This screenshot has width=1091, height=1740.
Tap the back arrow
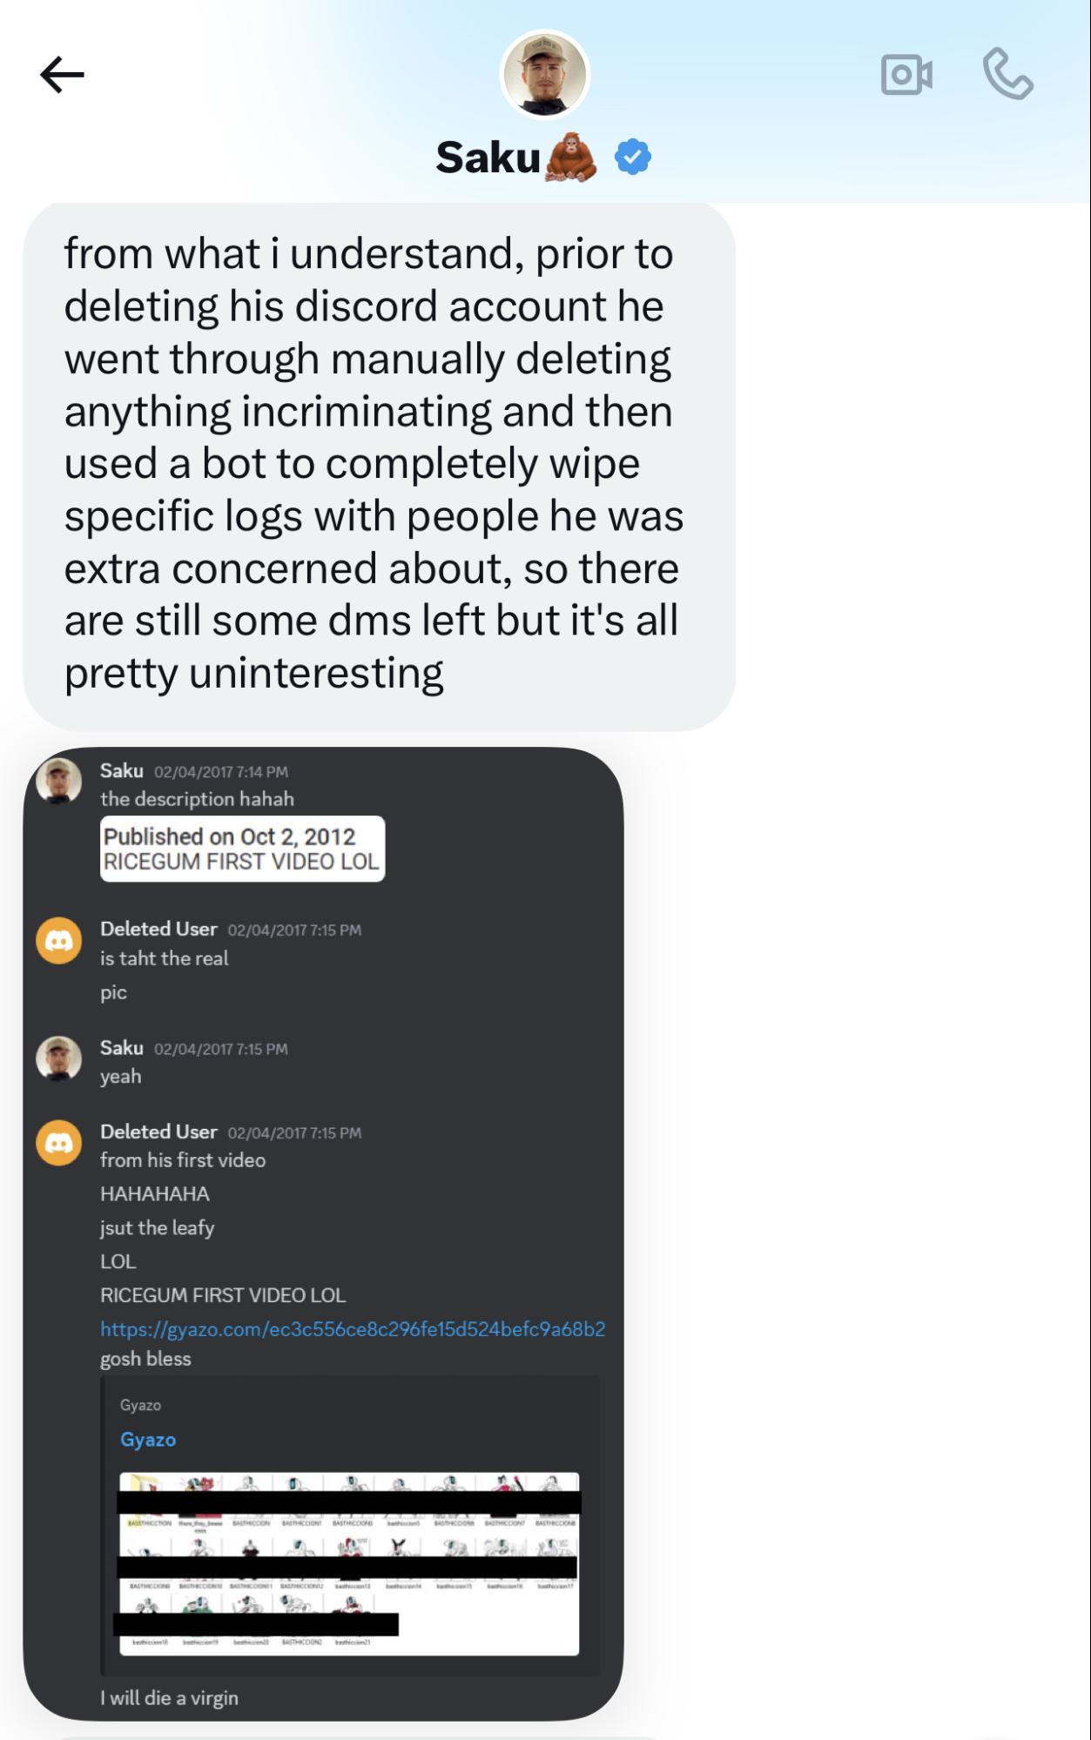pyautogui.click(x=62, y=75)
